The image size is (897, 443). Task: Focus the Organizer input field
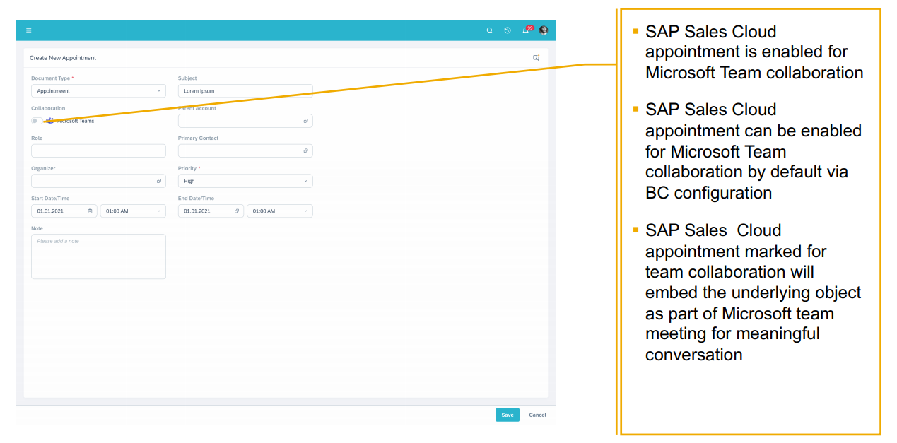click(98, 181)
